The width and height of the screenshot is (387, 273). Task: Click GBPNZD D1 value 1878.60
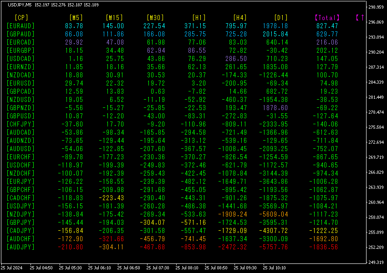[275, 108]
